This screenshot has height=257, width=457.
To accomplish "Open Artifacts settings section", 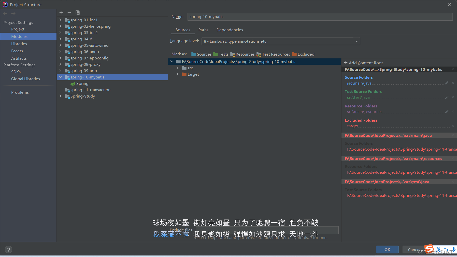I will [x=19, y=58].
